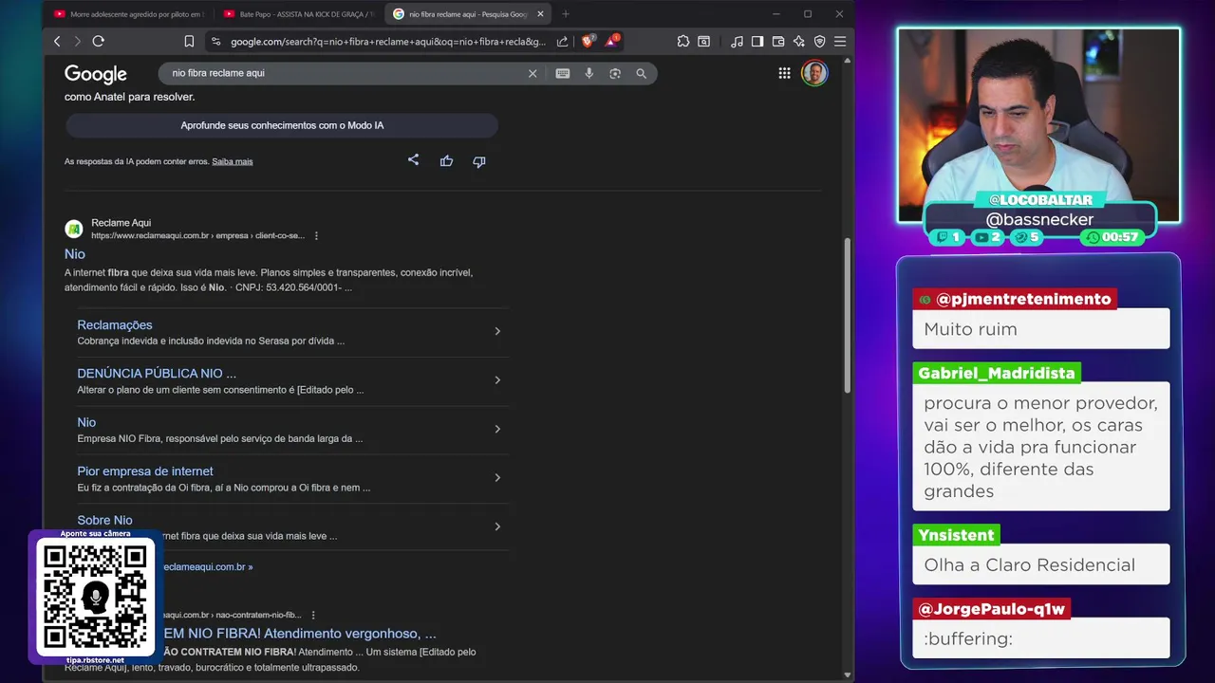Open the Google apps grid
The image size is (1215, 683).
point(784,73)
